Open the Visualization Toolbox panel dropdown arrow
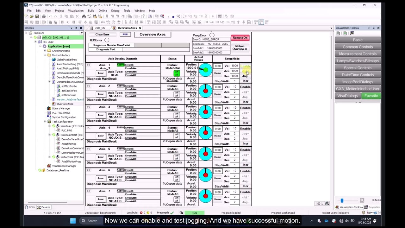Viewport: 405px width, 228px height. pos(369,28)
